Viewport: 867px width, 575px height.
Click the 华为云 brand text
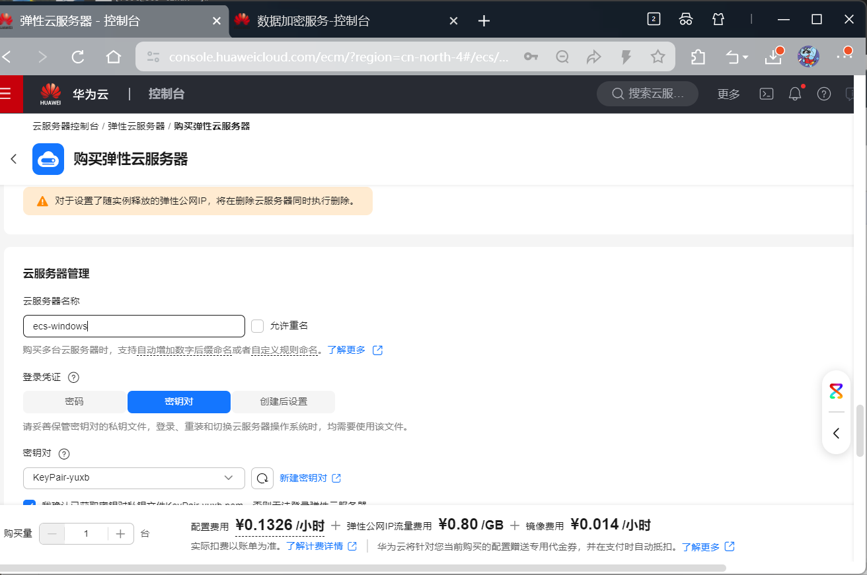[91, 94]
